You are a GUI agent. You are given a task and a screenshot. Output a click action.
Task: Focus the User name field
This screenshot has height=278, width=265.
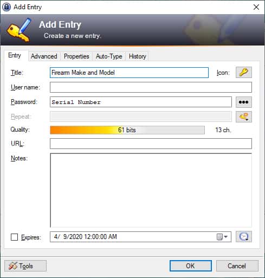tap(151, 87)
